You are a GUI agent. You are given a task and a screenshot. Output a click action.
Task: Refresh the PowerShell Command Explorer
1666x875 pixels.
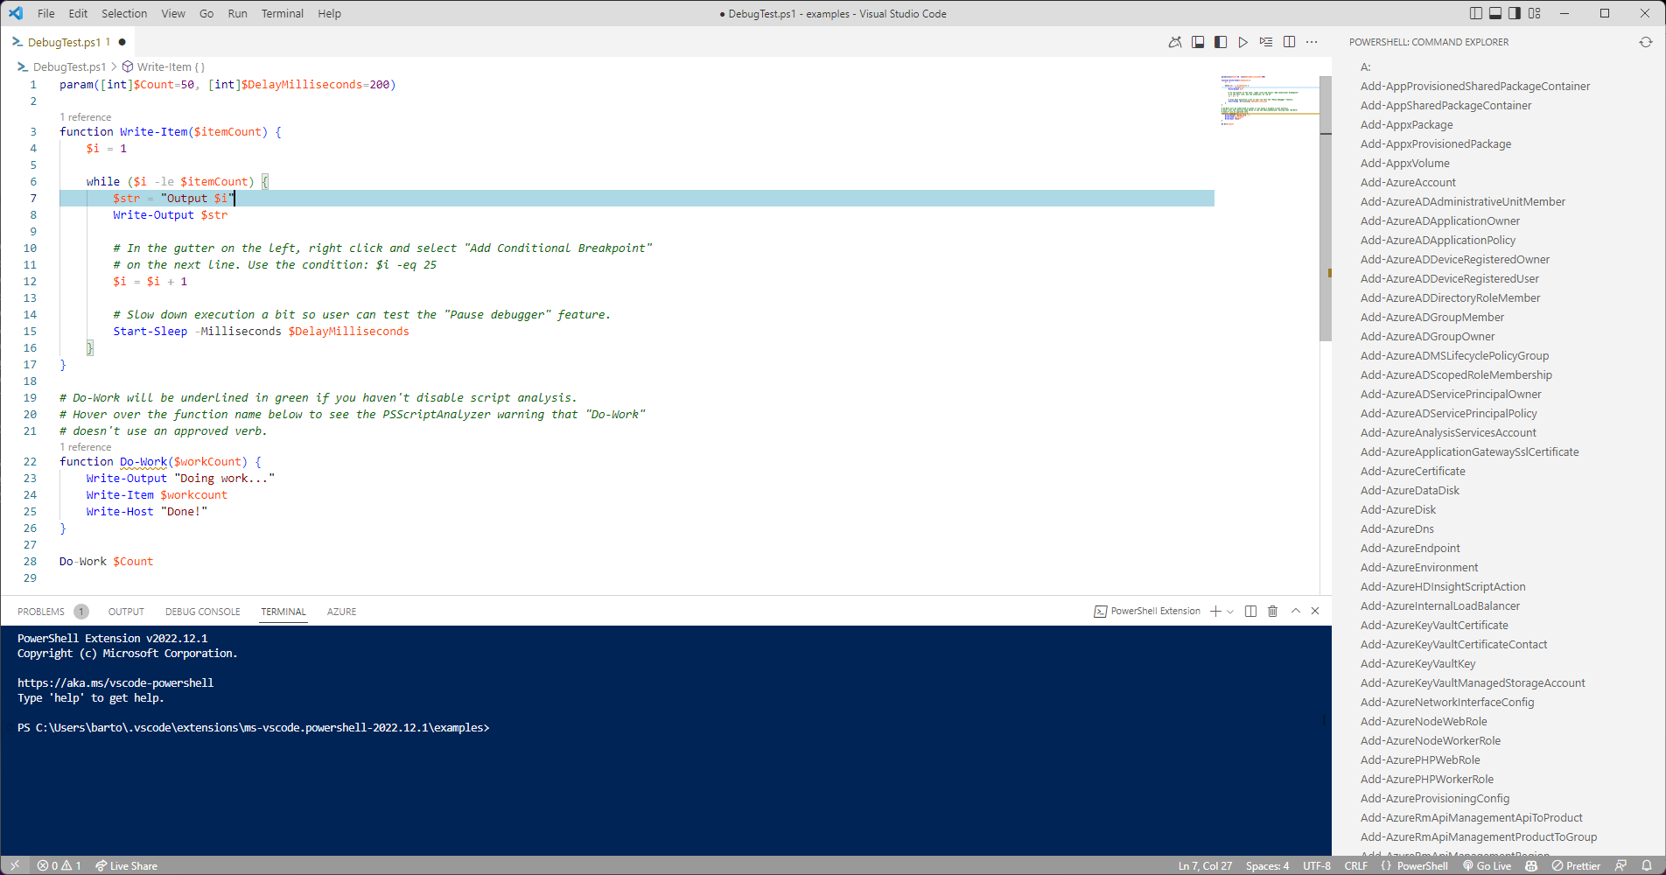point(1646,42)
